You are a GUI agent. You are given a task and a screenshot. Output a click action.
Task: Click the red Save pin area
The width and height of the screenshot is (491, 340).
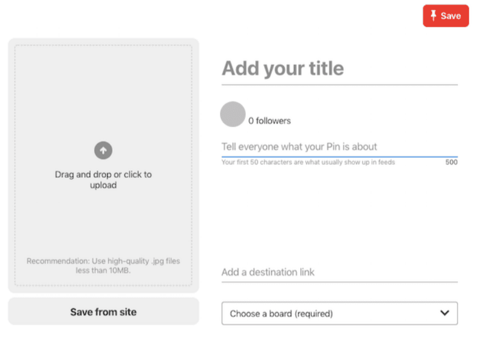coord(446,16)
